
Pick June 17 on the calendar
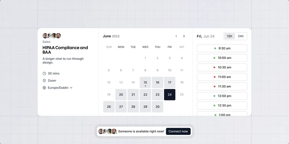(x=169, y=82)
